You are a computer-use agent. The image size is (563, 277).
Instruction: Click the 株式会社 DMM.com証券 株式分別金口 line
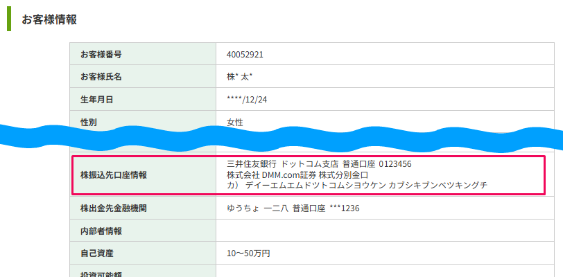(297, 175)
